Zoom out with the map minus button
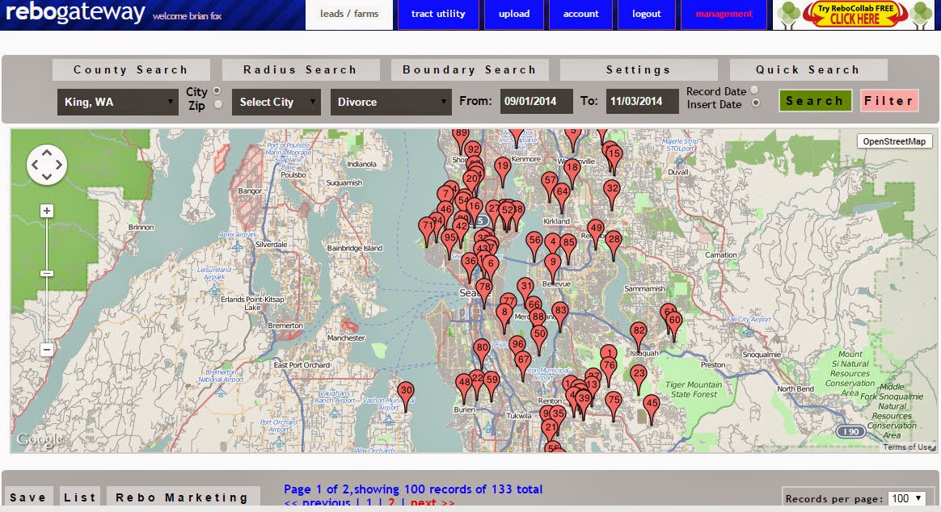Image resolution: width=941 pixels, height=512 pixels. coord(47,349)
